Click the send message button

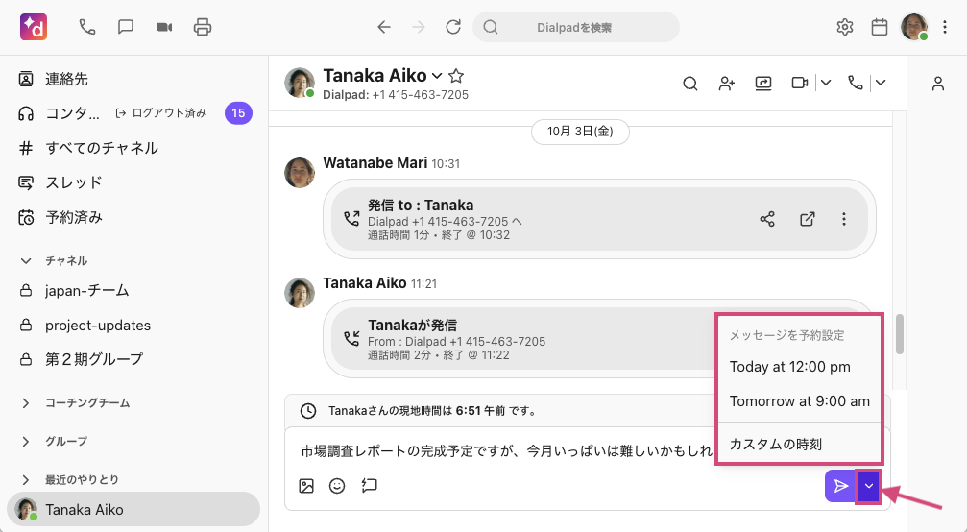click(840, 486)
